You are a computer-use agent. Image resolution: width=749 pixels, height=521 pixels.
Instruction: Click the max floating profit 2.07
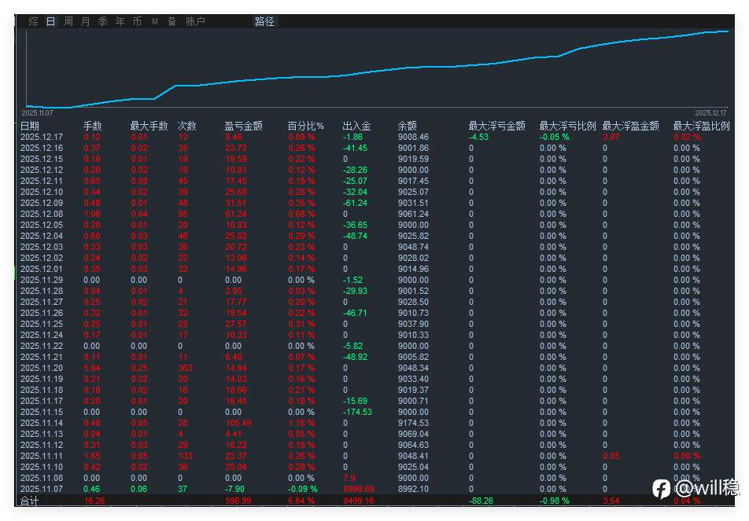[611, 137]
